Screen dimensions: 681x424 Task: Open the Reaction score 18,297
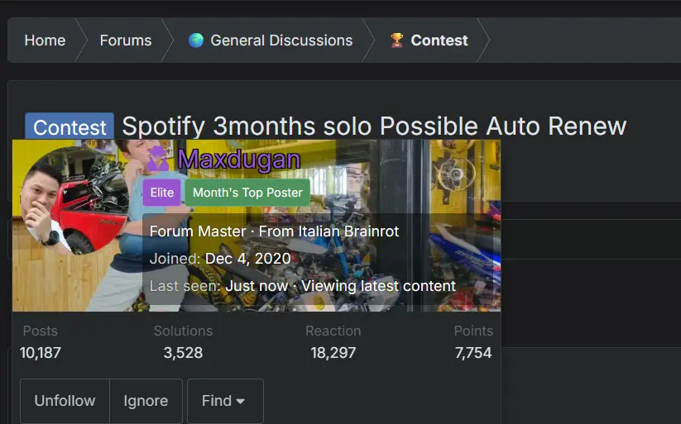click(333, 353)
